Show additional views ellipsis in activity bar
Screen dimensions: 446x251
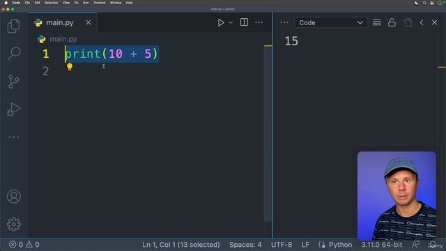click(x=14, y=137)
